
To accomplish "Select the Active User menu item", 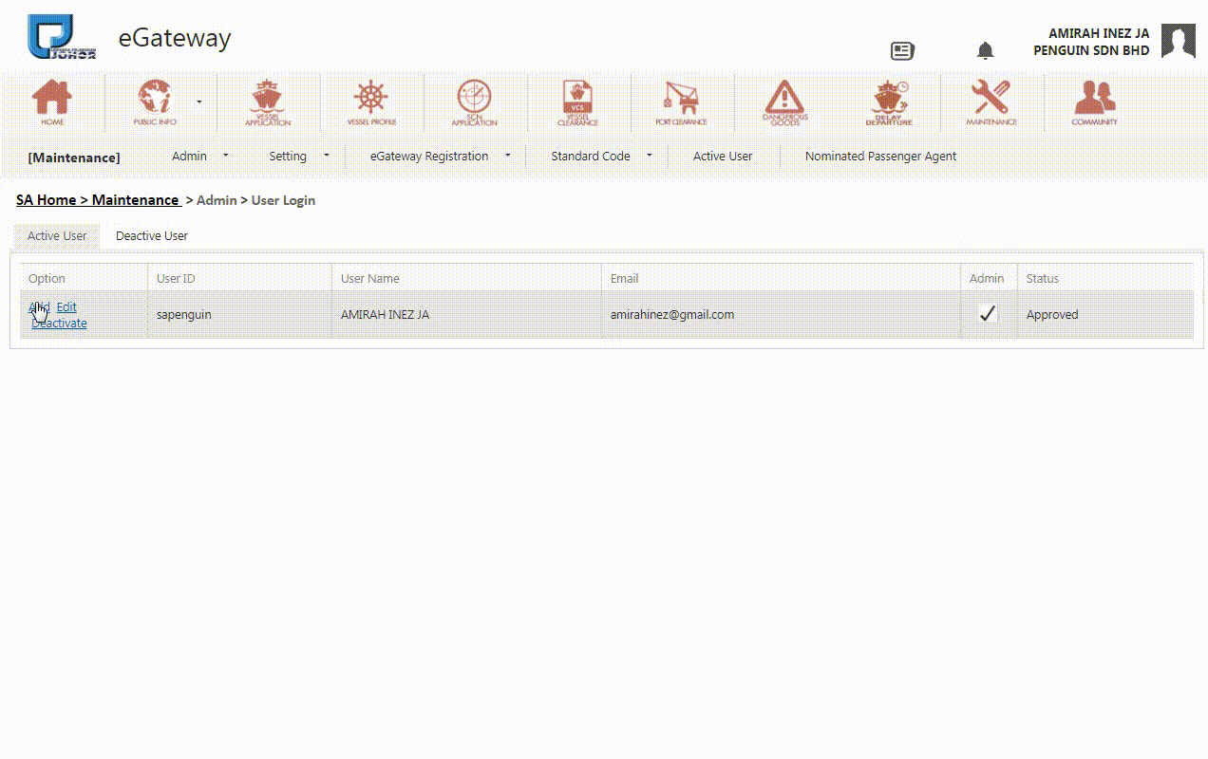I will (722, 156).
